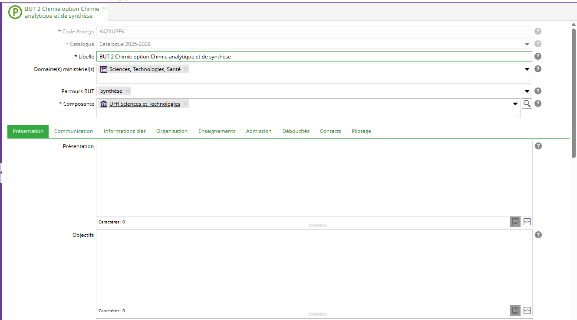
Task: Remove Sciences, Technologies, Santé tag
Action: [186, 69]
